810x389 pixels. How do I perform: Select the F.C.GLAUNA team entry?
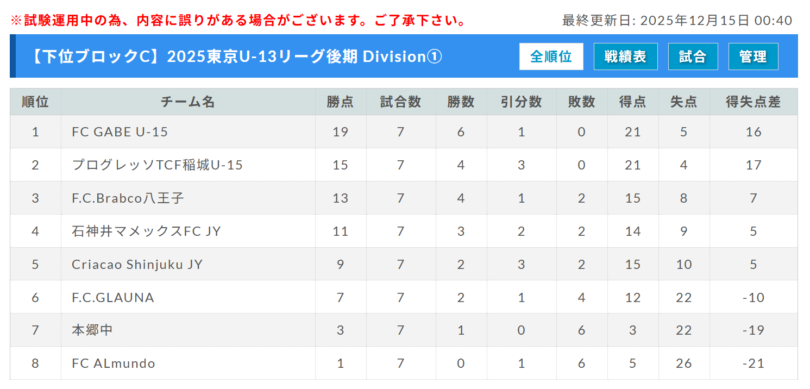tap(113, 298)
